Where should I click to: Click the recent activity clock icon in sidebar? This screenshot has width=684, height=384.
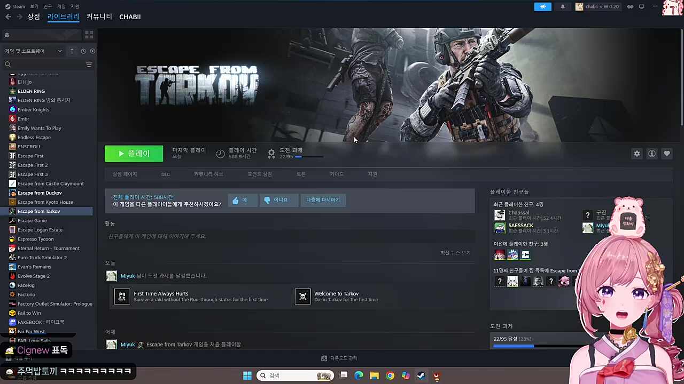coord(83,51)
